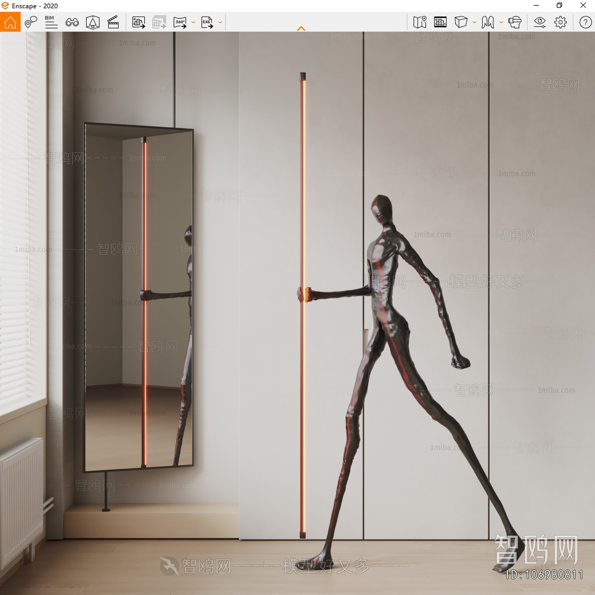595x595 pixels.
Task: Click the orange Home icon
Action: 10,22
